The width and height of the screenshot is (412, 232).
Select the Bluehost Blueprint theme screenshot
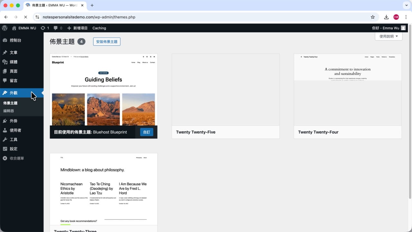click(x=104, y=90)
